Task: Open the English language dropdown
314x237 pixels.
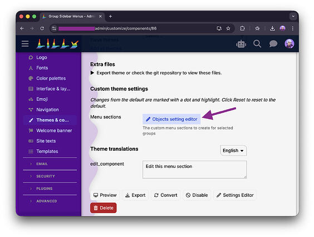Action: (233, 151)
